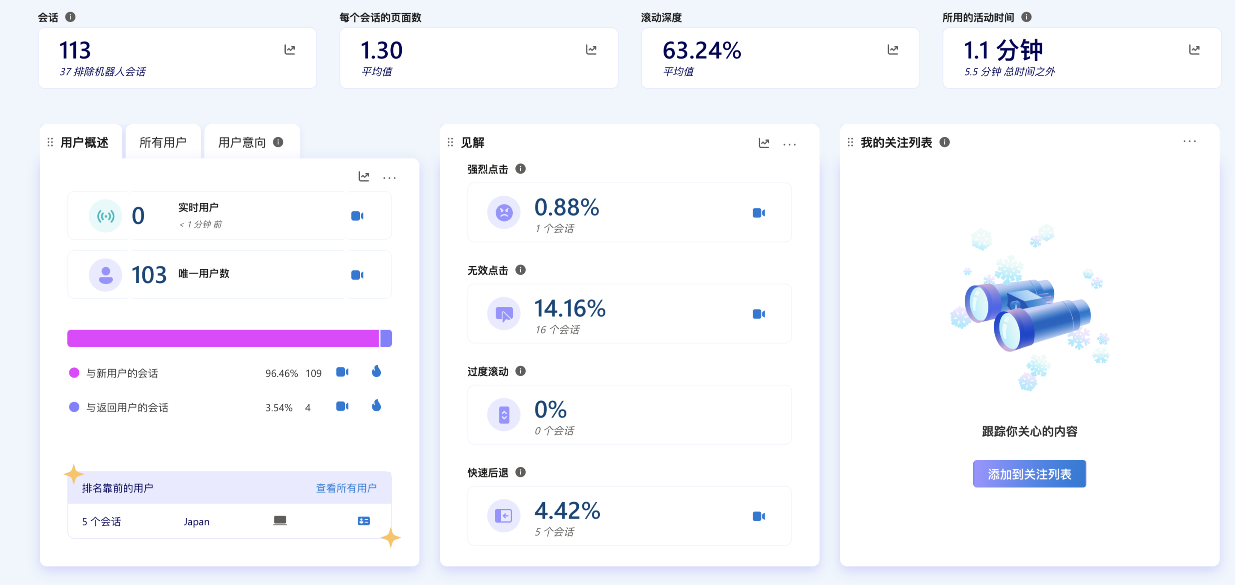
Task: Open the trend chart in the 见解 panel
Action: [x=763, y=143]
